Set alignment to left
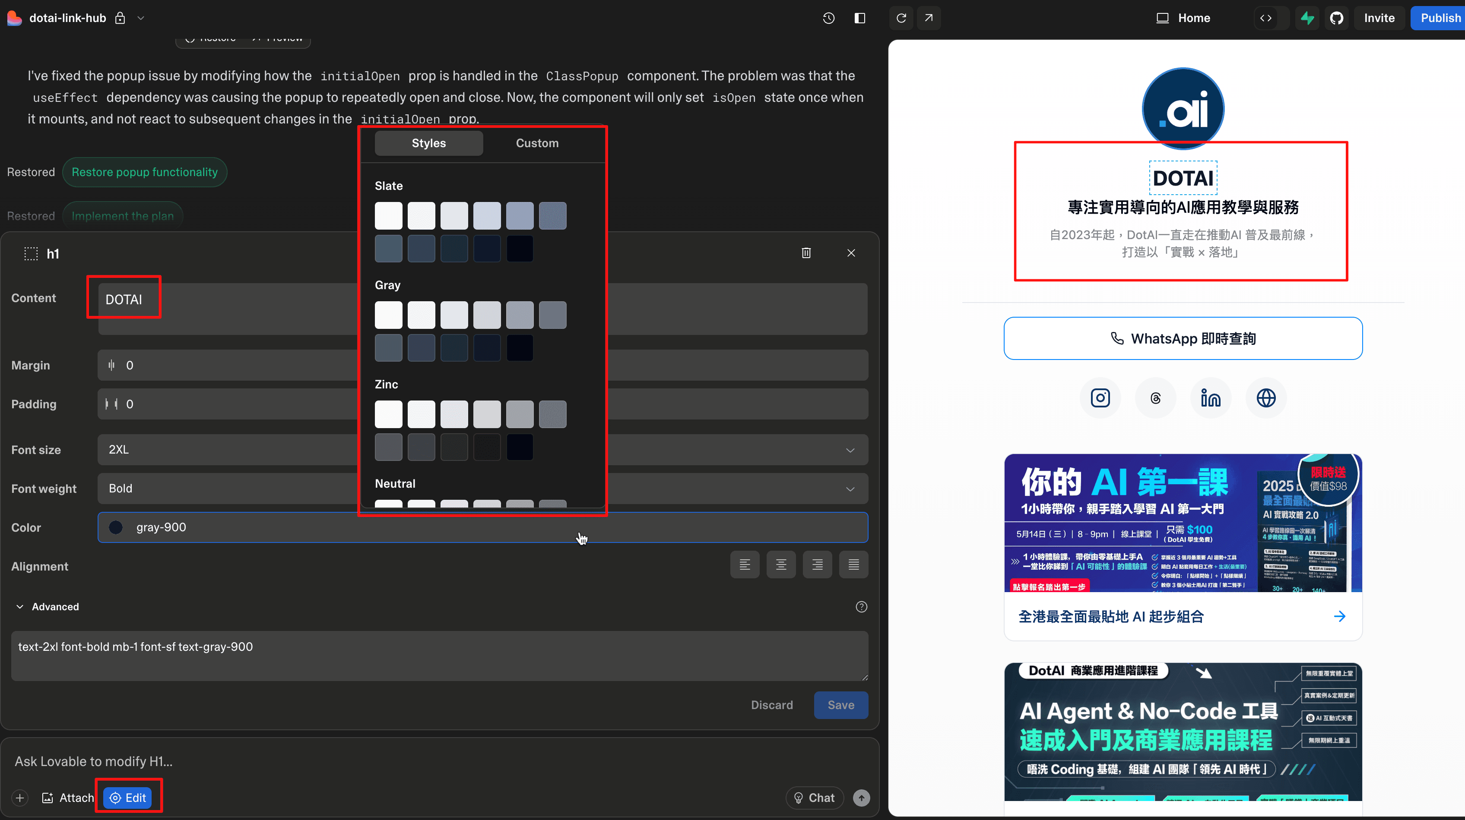Image resolution: width=1465 pixels, height=820 pixels. pos(745,565)
